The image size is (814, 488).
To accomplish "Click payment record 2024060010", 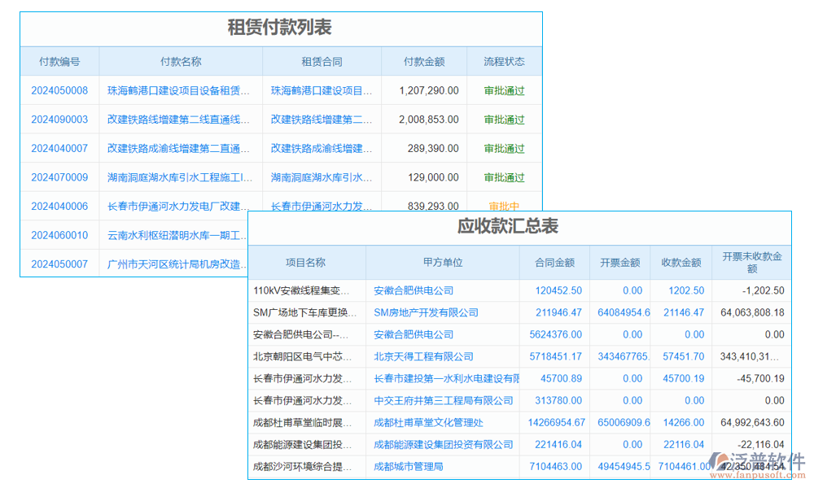I will (x=60, y=235).
